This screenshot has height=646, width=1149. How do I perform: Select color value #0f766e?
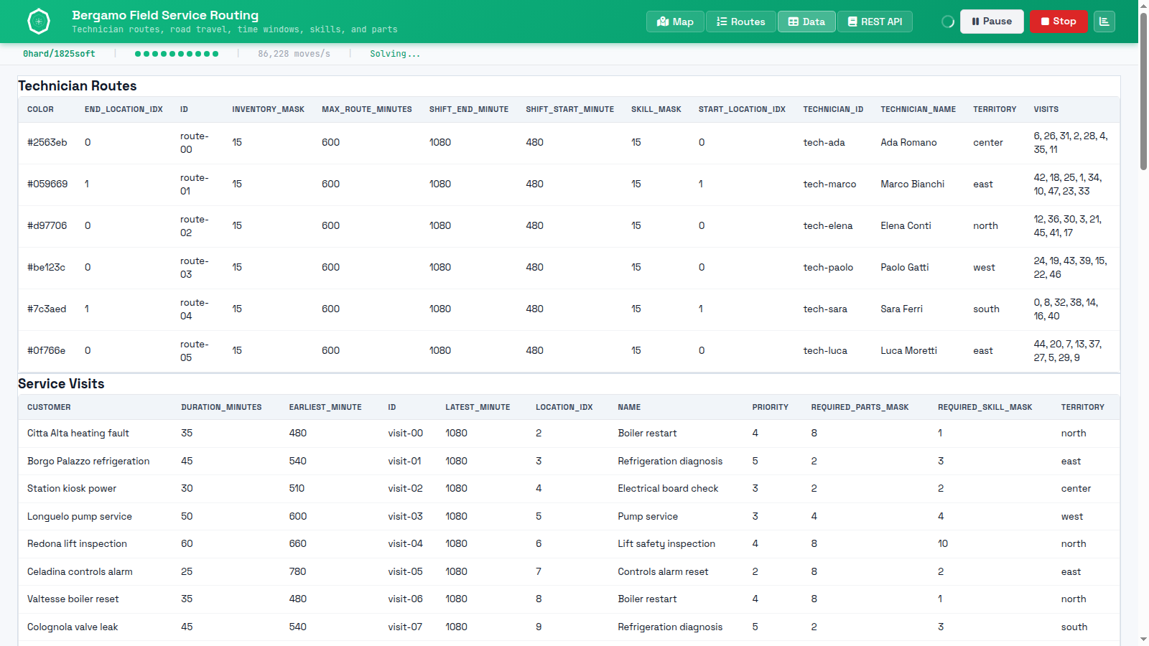pos(47,351)
